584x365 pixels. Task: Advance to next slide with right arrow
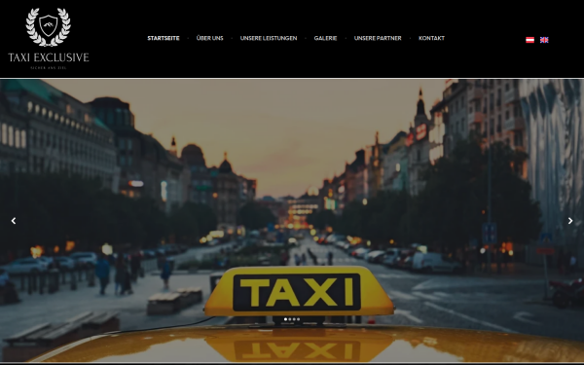pyautogui.click(x=570, y=221)
